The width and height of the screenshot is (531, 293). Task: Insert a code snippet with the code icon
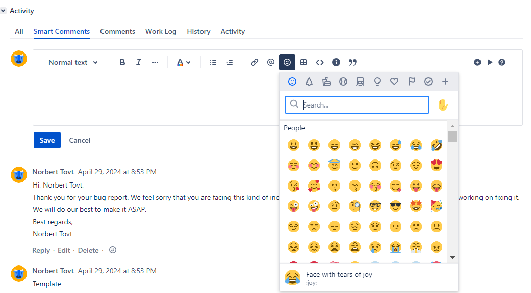(x=320, y=62)
